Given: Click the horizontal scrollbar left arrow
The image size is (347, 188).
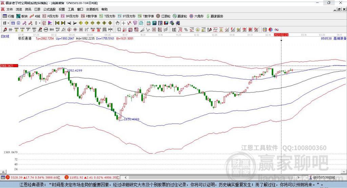Looking at the screenshot, I should pyautogui.click(x=125, y=177).
